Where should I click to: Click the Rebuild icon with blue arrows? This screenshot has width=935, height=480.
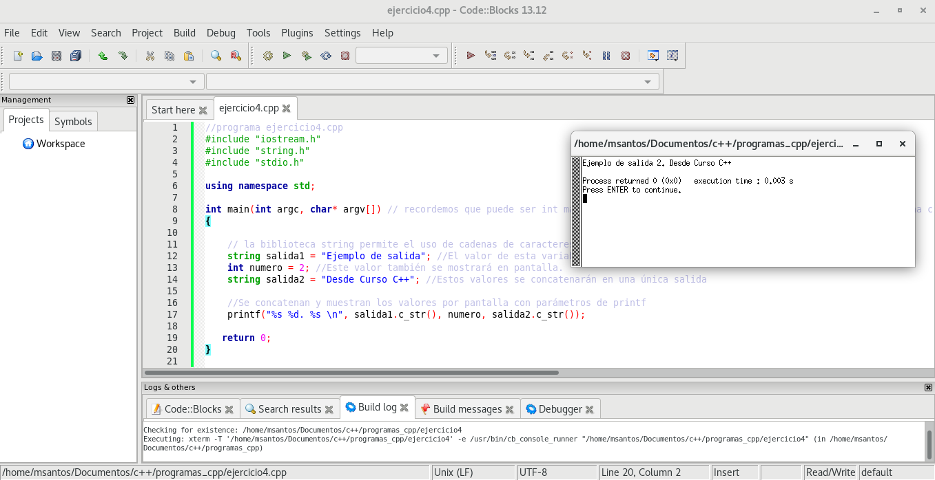tap(326, 56)
